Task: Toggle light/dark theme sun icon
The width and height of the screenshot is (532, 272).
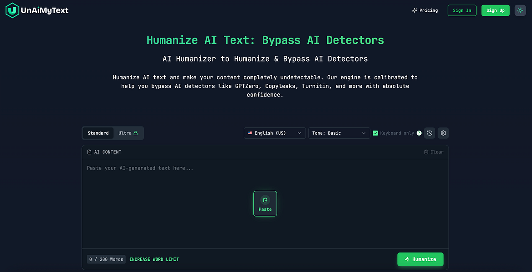Action: coord(520,10)
